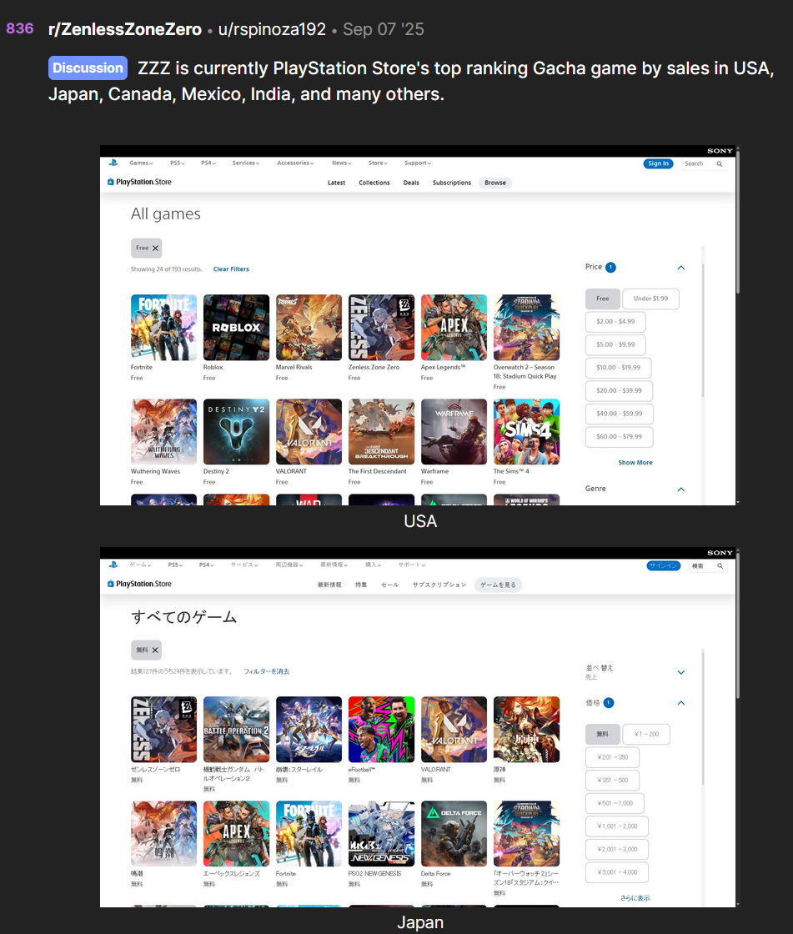Open Roblox game thumbnail
The image size is (793, 934).
click(237, 327)
